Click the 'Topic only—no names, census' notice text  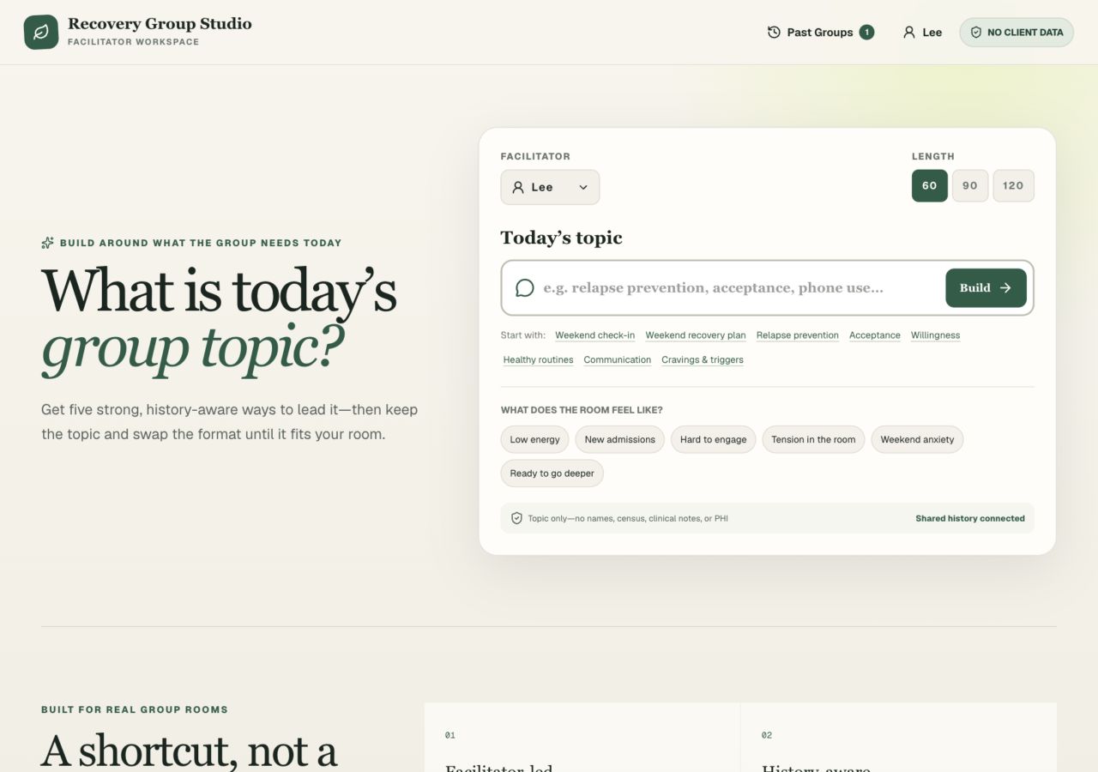click(628, 518)
